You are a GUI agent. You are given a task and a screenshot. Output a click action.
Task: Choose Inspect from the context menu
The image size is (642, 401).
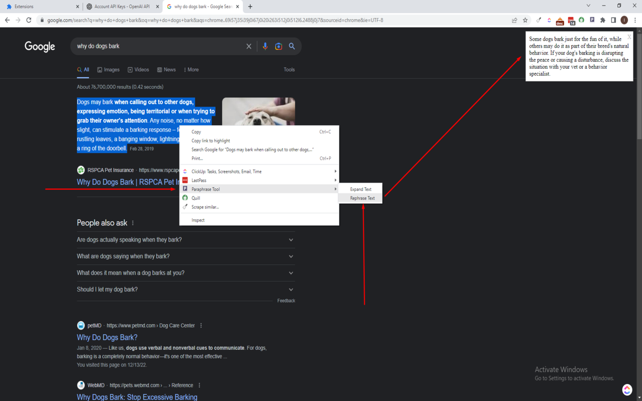pos(259,220)
